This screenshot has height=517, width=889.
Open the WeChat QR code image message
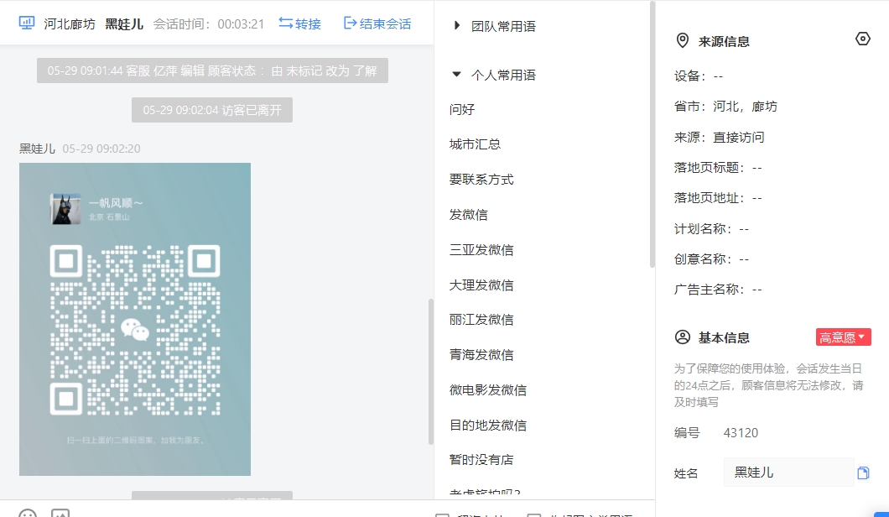[x=135, y=319]
